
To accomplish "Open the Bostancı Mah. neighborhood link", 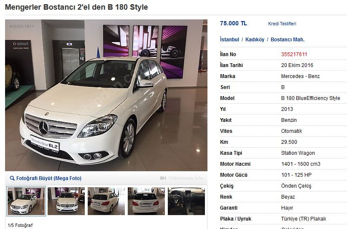I will (x=288, y=40).
